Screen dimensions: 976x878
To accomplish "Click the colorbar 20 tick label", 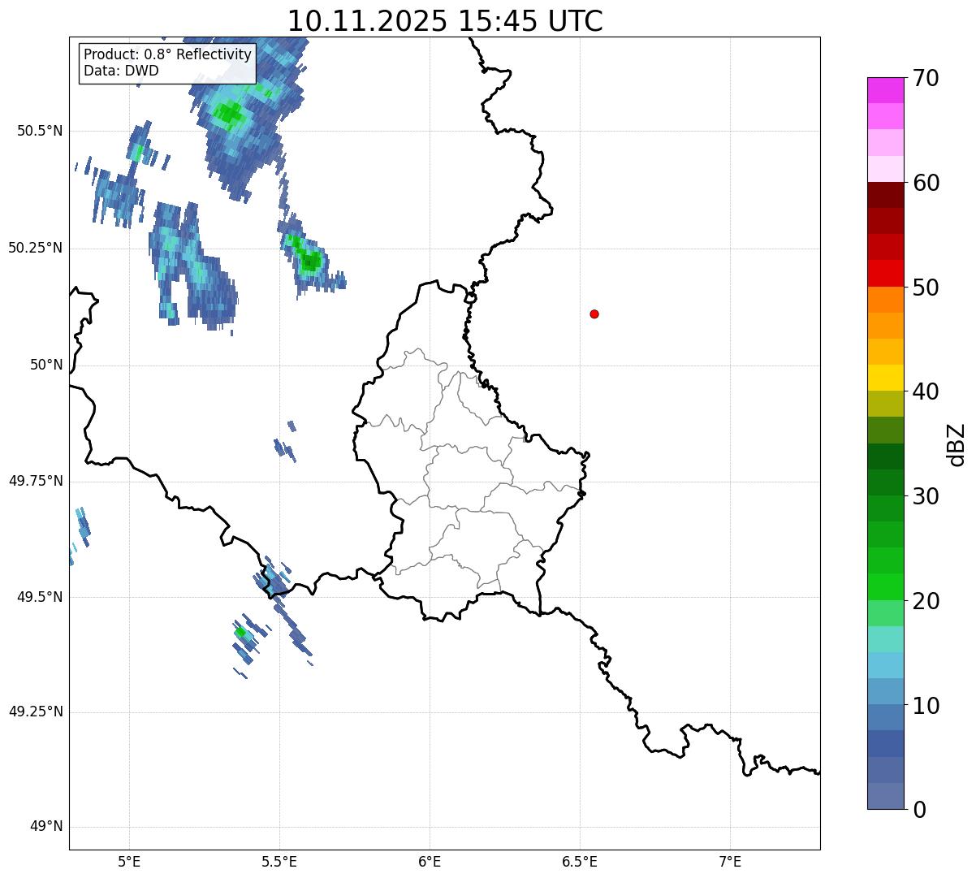I will 926,601.
